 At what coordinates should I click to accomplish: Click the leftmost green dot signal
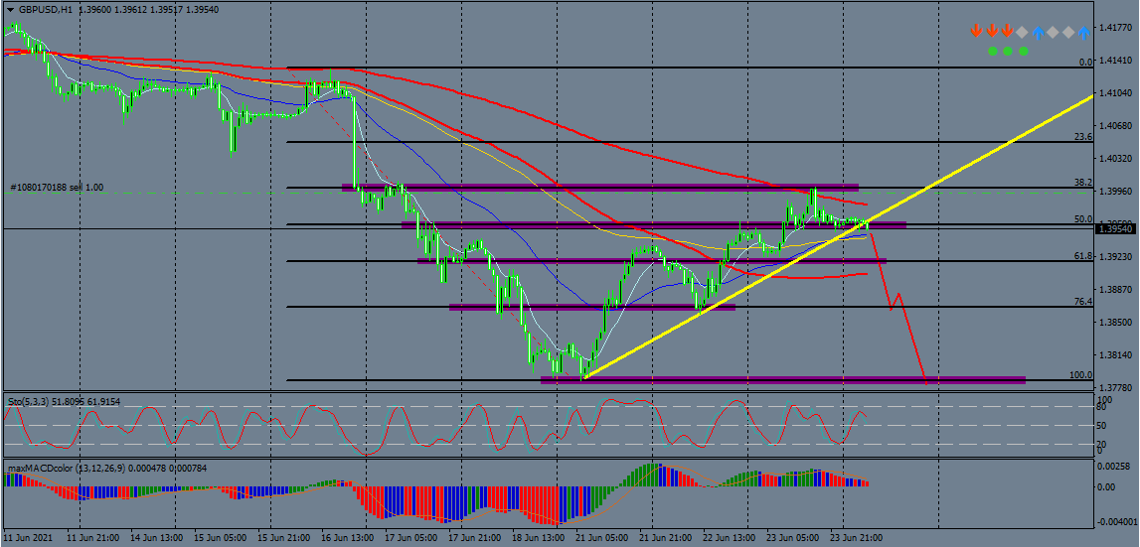click(992, 50)
